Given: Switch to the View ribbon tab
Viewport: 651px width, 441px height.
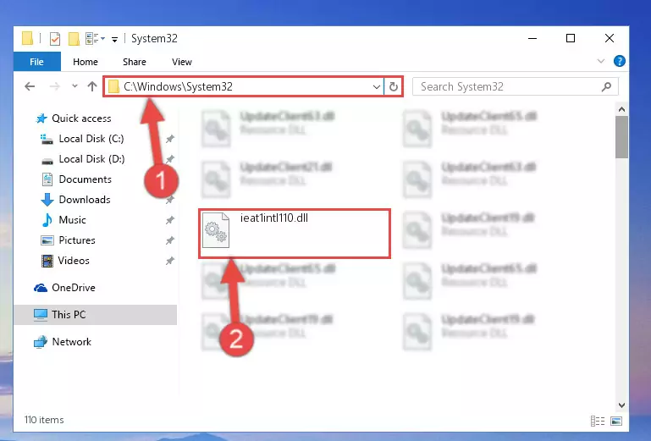Looking at the screenshot, I should (x=182, y=62).
